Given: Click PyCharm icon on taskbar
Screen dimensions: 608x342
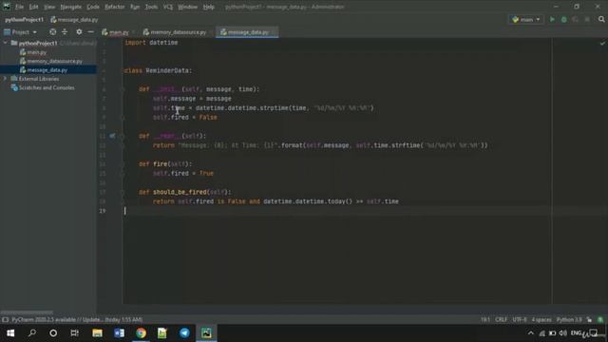Looking at the screenshot, I should point(206,333).
